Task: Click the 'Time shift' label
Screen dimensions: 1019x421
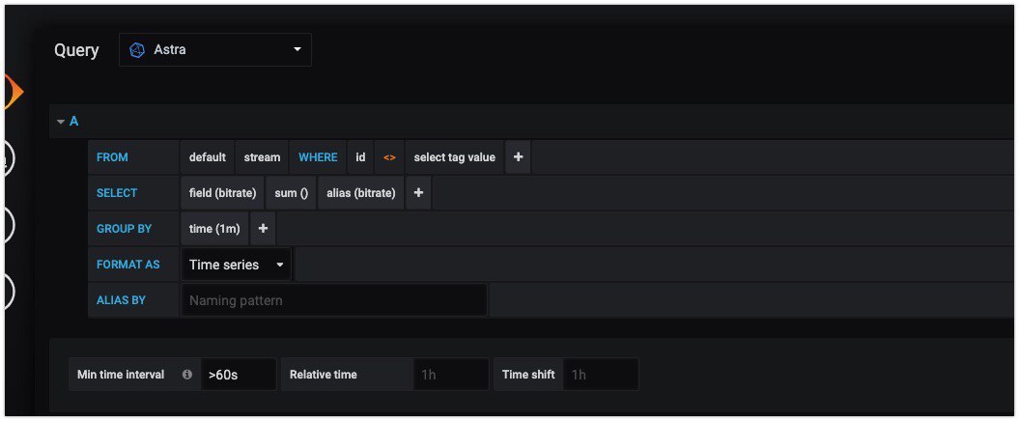Action: [528, 375]
